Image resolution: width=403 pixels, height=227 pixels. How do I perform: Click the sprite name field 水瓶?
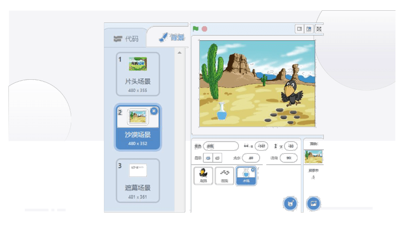(221, 146)
